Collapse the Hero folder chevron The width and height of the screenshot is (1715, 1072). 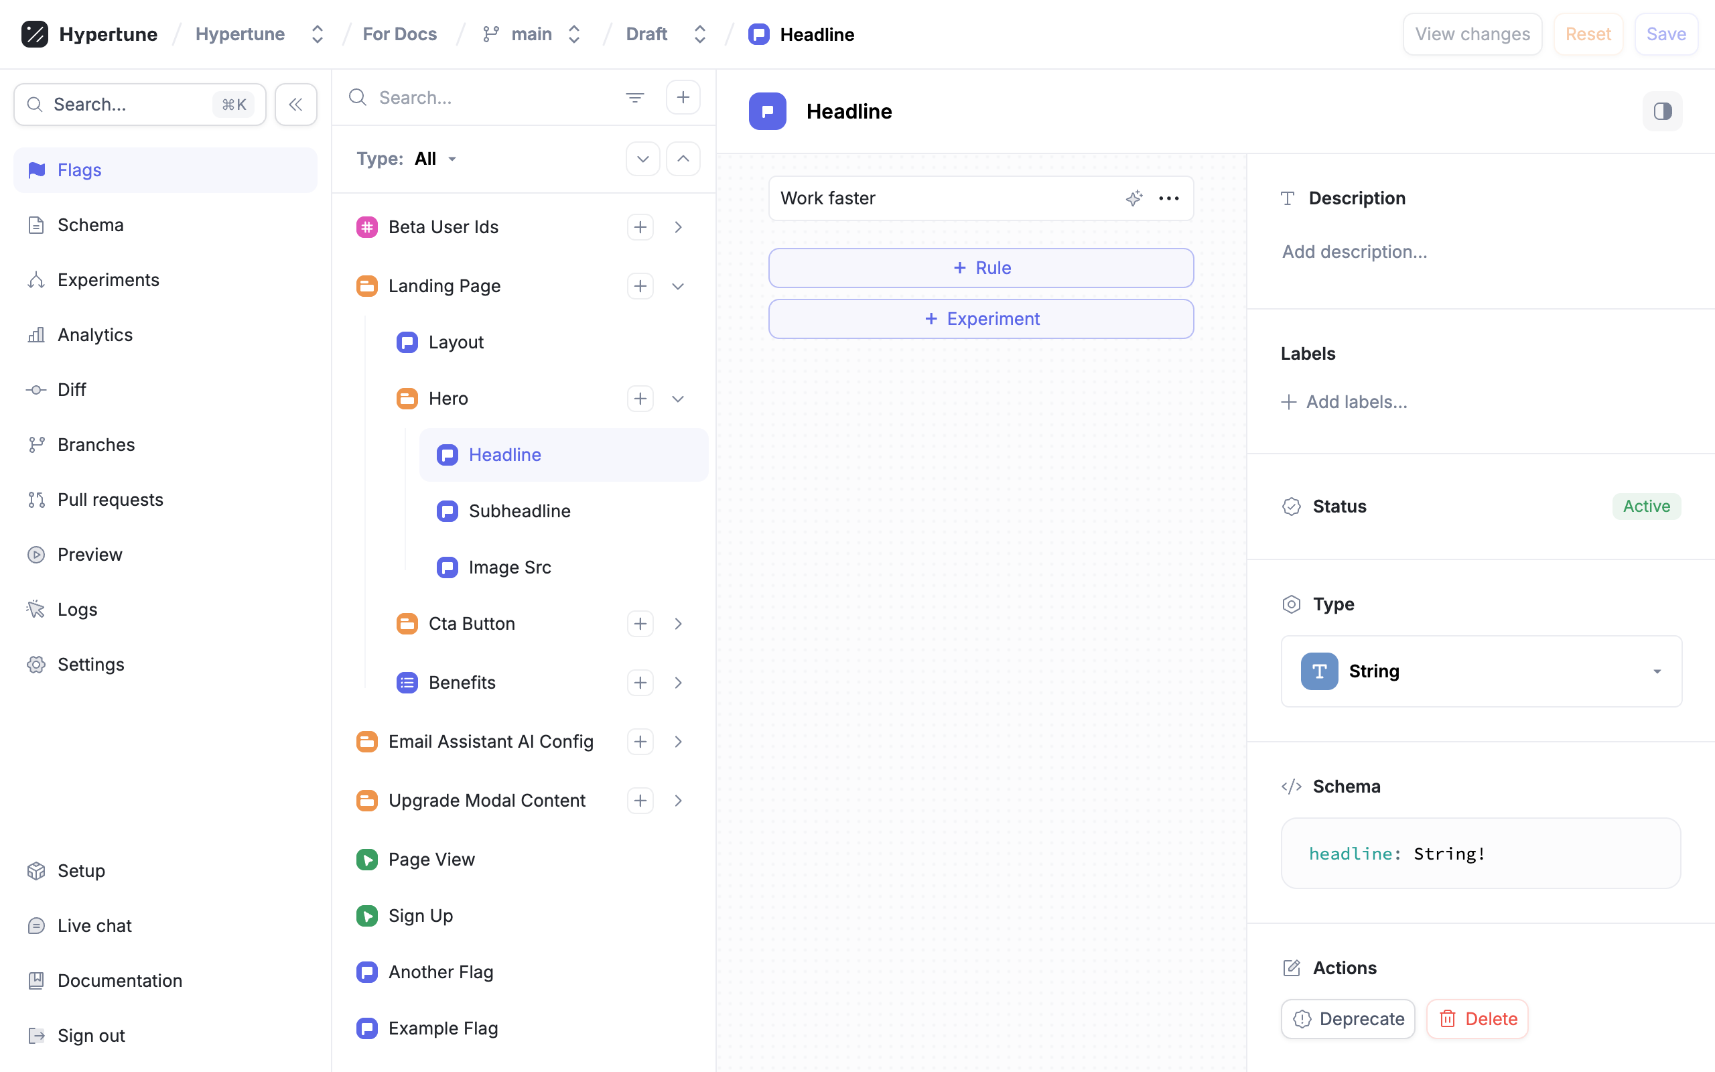[677, 399]
